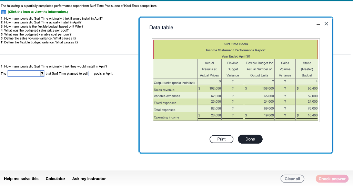Click the 'Total expenses' row label
The height and width of the screenshot is (187, 353).
[x=164, y=110]
